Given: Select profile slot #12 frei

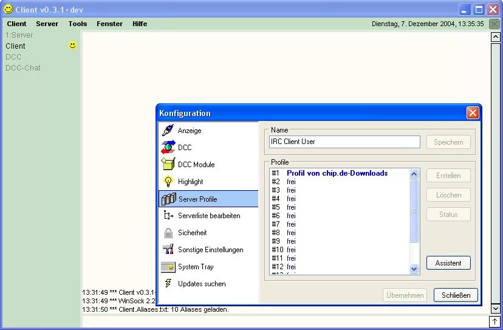Looking at the screenshot, I should pyautogui.click(x=340, y=267).
